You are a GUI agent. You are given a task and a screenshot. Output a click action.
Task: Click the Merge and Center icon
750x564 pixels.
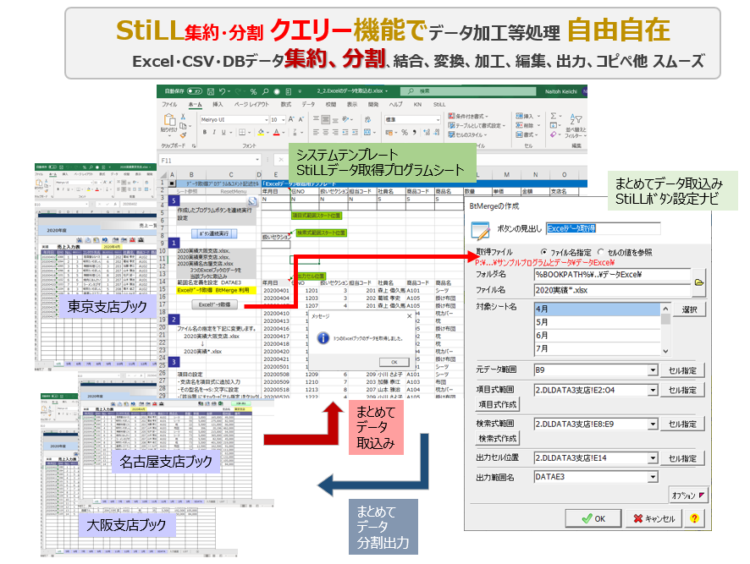point(367,133)
